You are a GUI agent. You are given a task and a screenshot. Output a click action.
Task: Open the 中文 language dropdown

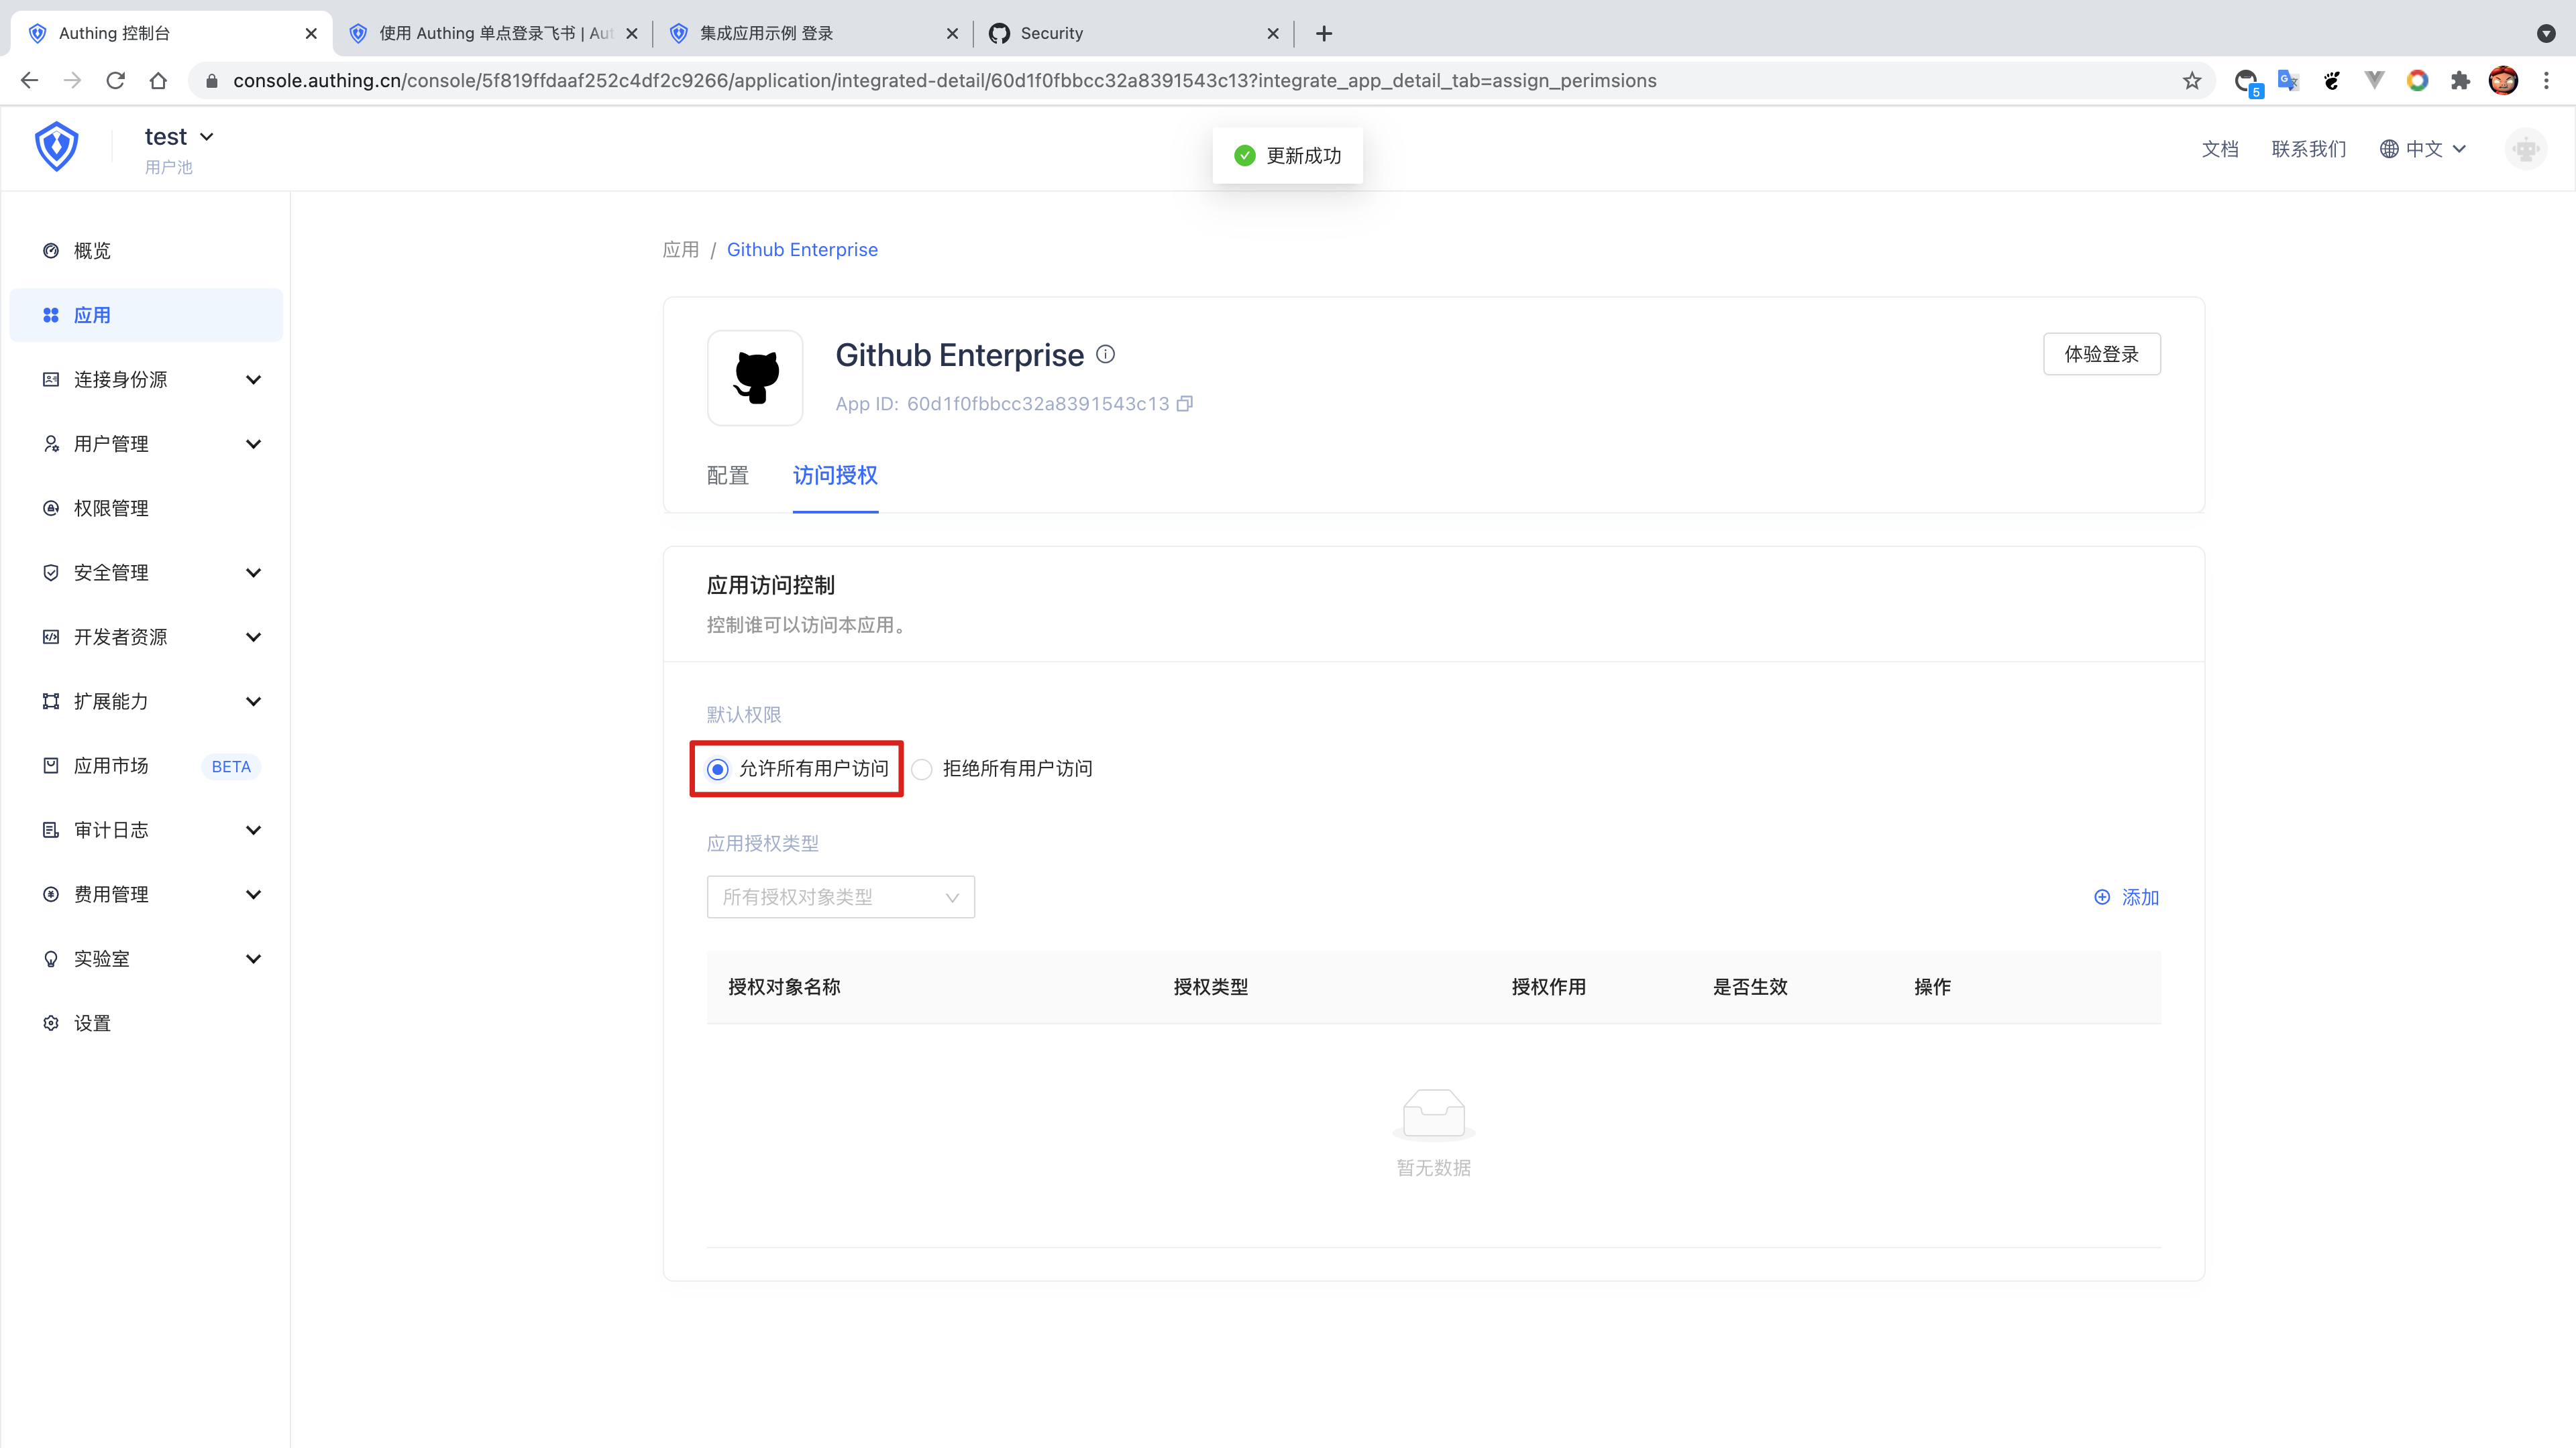click(2423, 149)
